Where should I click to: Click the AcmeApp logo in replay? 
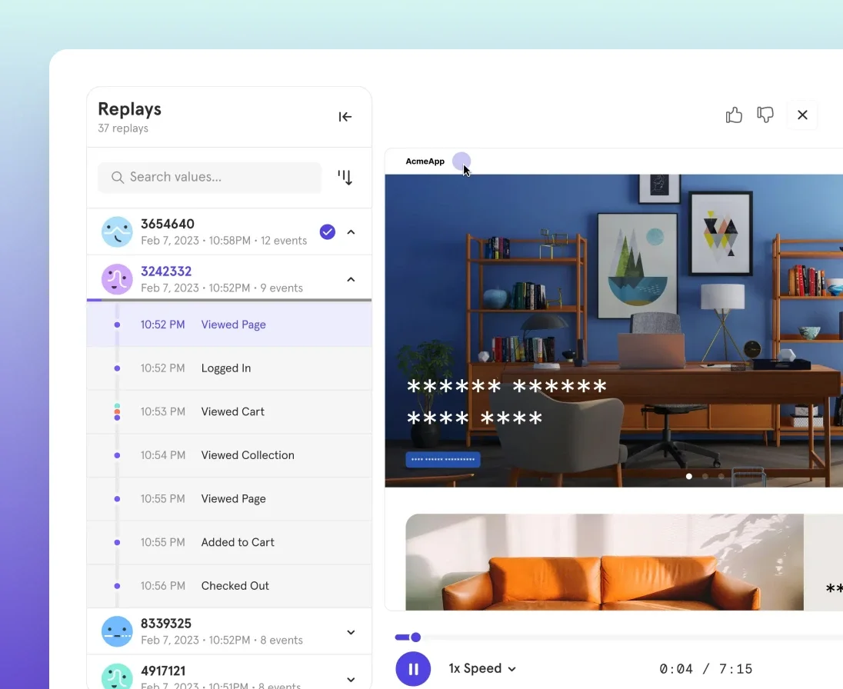tap(425, 161)
